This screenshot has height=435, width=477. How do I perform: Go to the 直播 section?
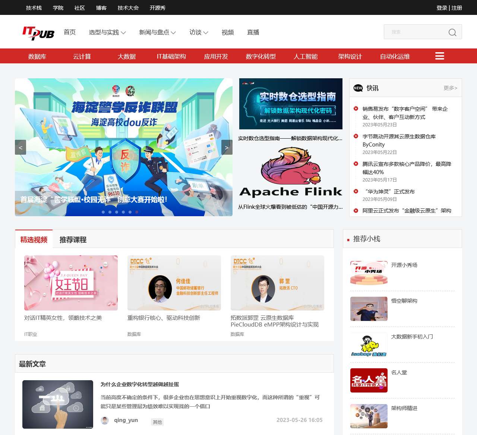pyautogui.click(x=253, y=32)
